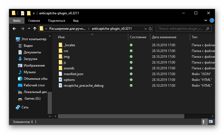This screenshot has height=134, width=224.
Task: Open the Quick Access Toolbar customize dropdown
Action: (34, 13)
